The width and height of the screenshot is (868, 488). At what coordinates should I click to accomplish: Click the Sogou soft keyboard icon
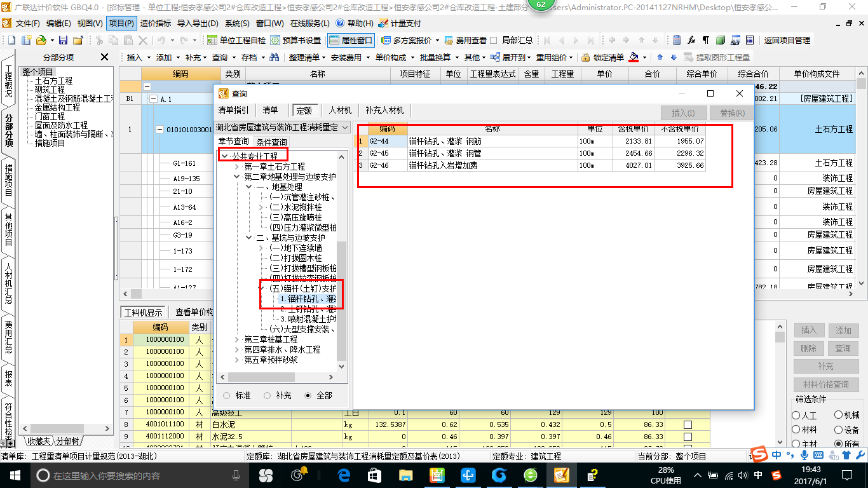[x=818, y=455]
